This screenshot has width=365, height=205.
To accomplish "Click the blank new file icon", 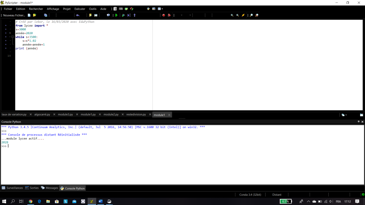I will [29, 15].
